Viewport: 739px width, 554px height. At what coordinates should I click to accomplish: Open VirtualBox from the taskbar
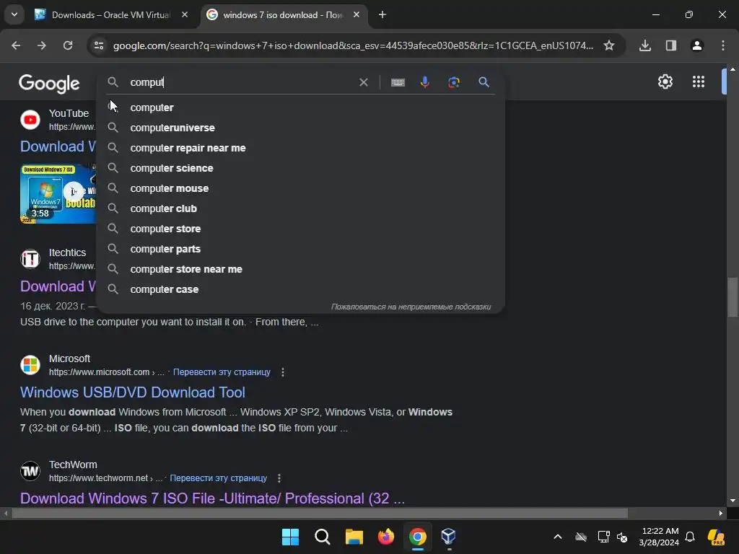click(449, 537)
